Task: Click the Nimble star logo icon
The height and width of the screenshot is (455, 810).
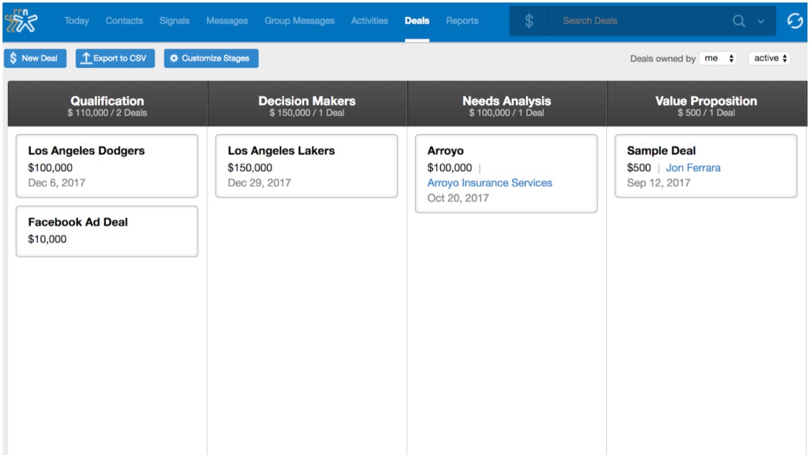Action: point(21,21)
